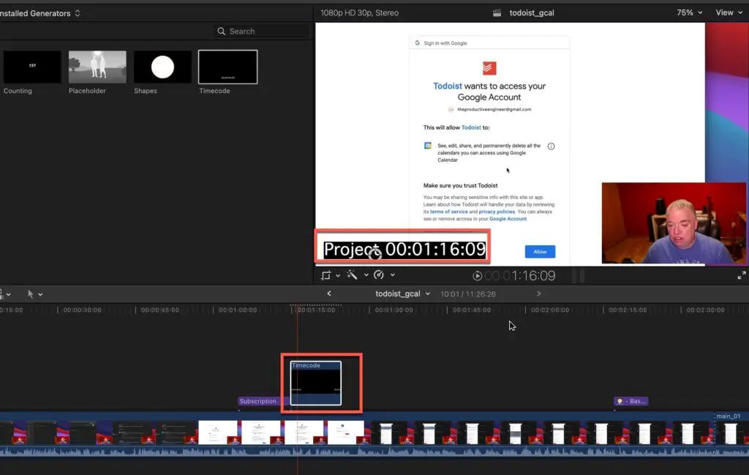Open the retime speedometer tool

click(379, 274)
